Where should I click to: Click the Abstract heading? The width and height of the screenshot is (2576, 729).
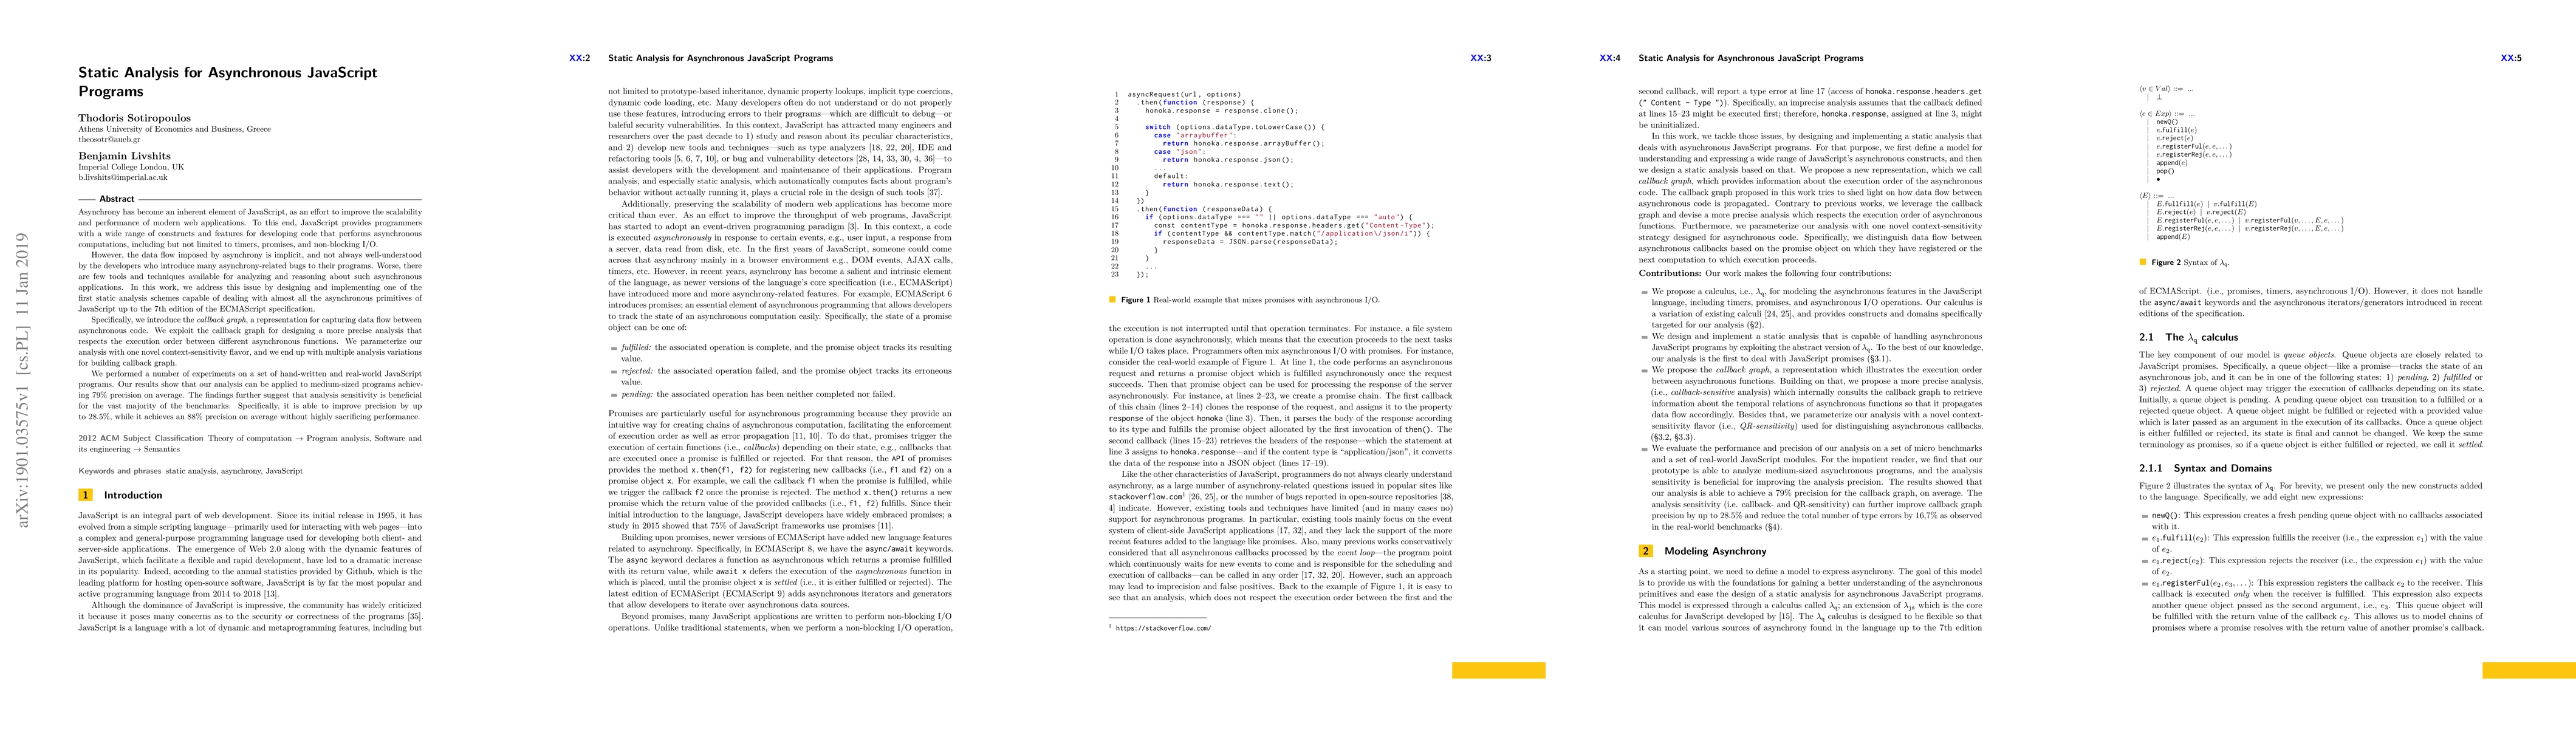(117, 199)
